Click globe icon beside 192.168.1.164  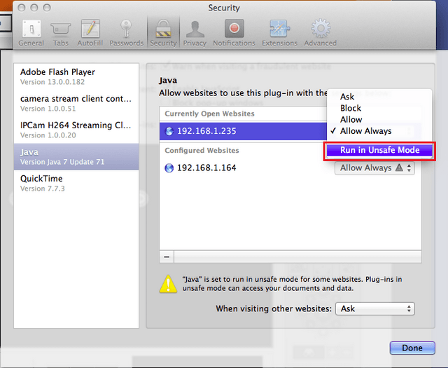(x=169, y=168)
